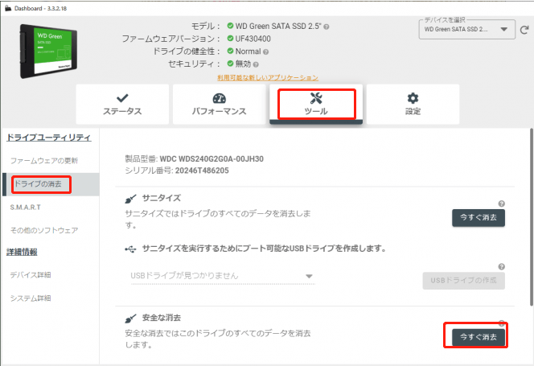
Task: Open the 設定 tab
Action: 413,105
